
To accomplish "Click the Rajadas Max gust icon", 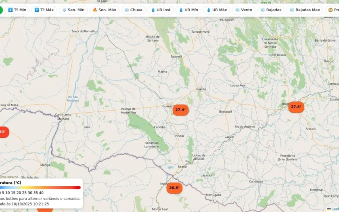I will [292, 10].
